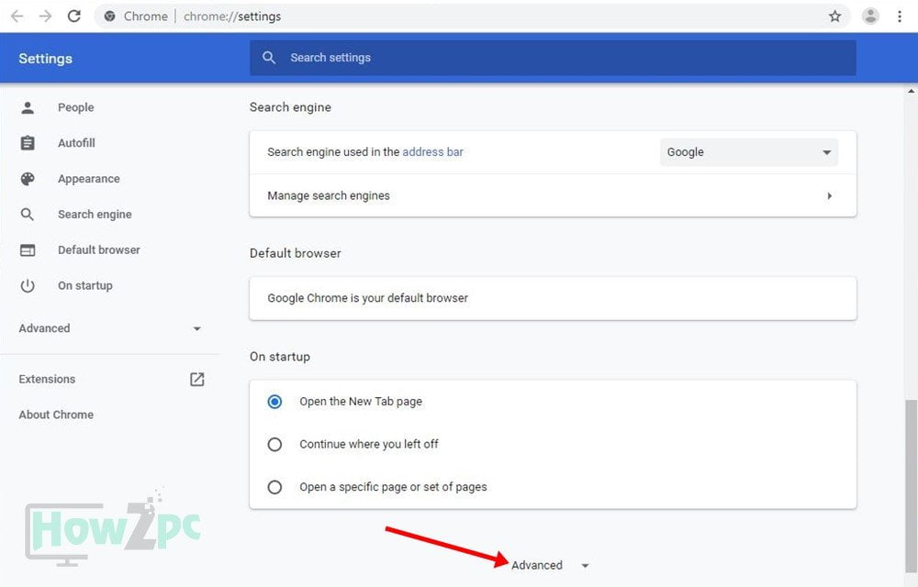Expand Advanced at the bottom of page
Screen dimensions: 918x587
(550, 565)
